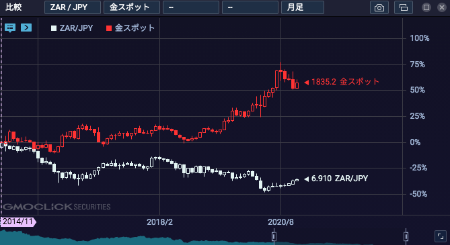
Task: Click the red 金スポット legend swatch
Action: pos(109,28)
